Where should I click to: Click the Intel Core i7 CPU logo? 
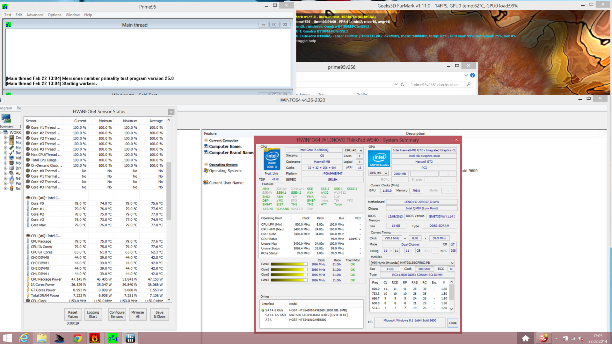[272, 158]
